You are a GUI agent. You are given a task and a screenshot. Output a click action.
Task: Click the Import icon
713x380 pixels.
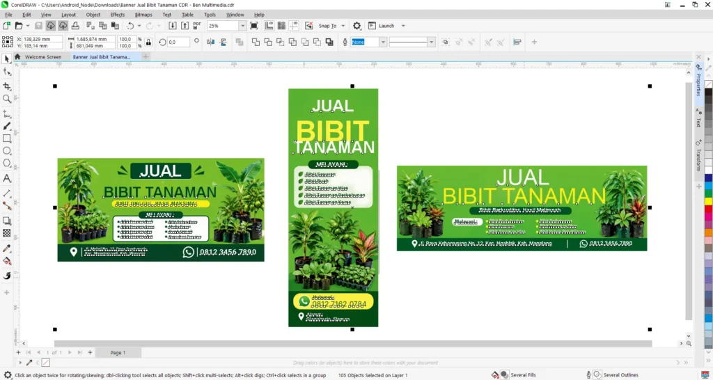coord(173,26)
